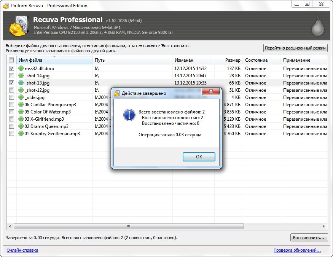Click green dot of 05 Color Of Water.mp3

pos(21,112)
